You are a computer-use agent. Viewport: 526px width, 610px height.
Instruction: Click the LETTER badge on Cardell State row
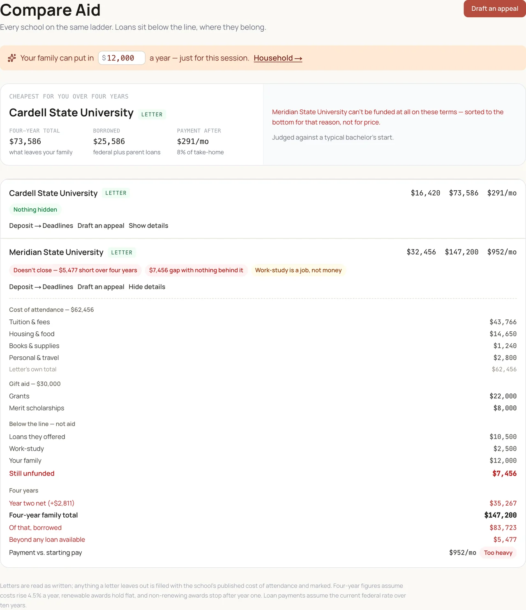pos(116,193)
